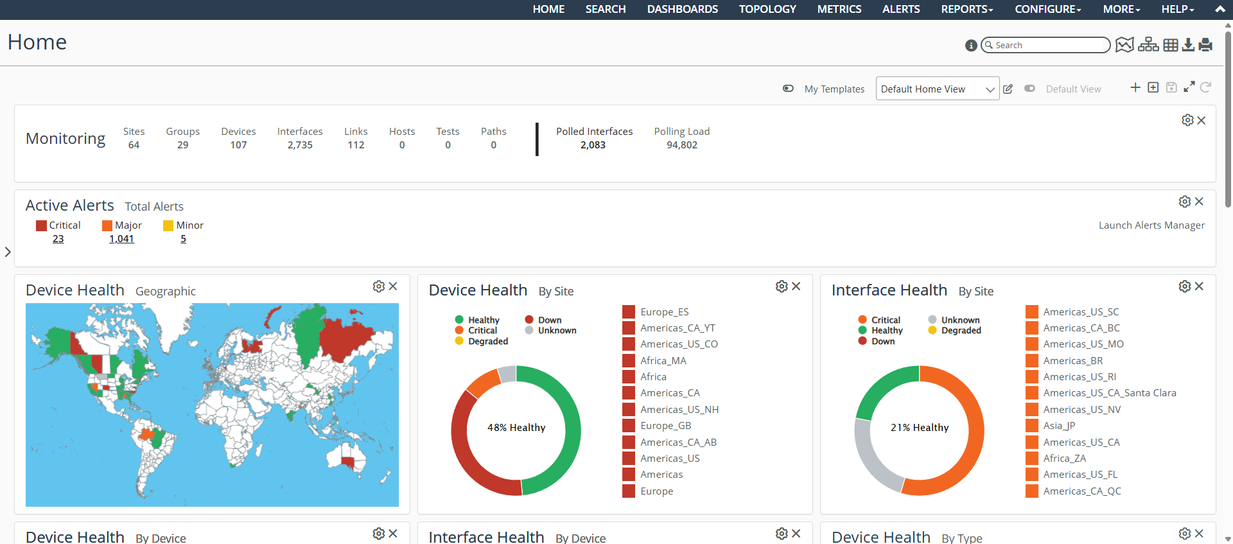Screen dimensions: 1233x544
Task: Expand the REPORTS menu
Action: 967,10
